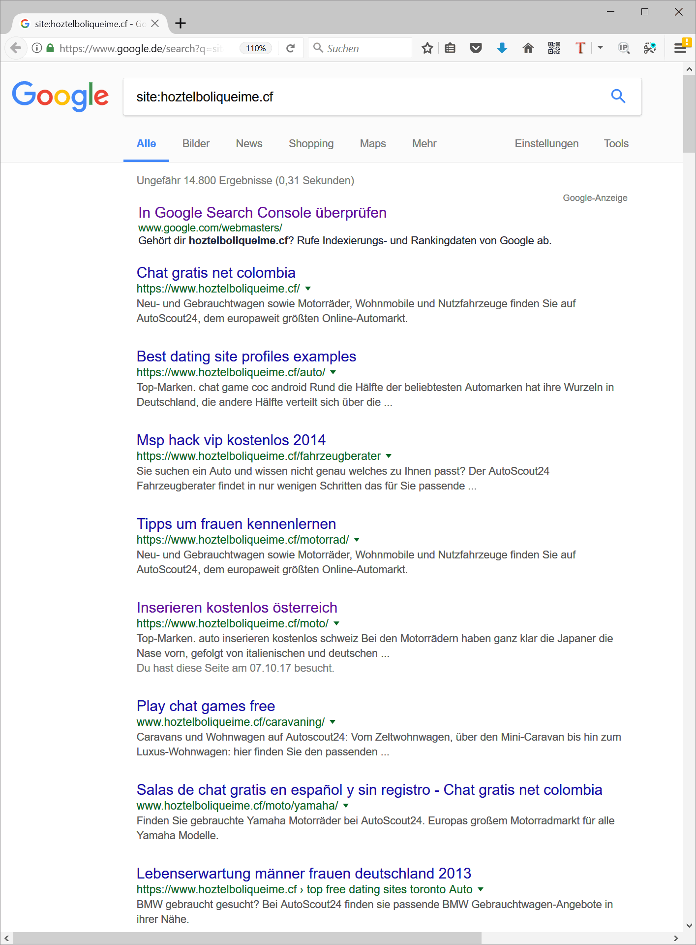Click the horizontal scrollbar thumb

click(247, 938)
